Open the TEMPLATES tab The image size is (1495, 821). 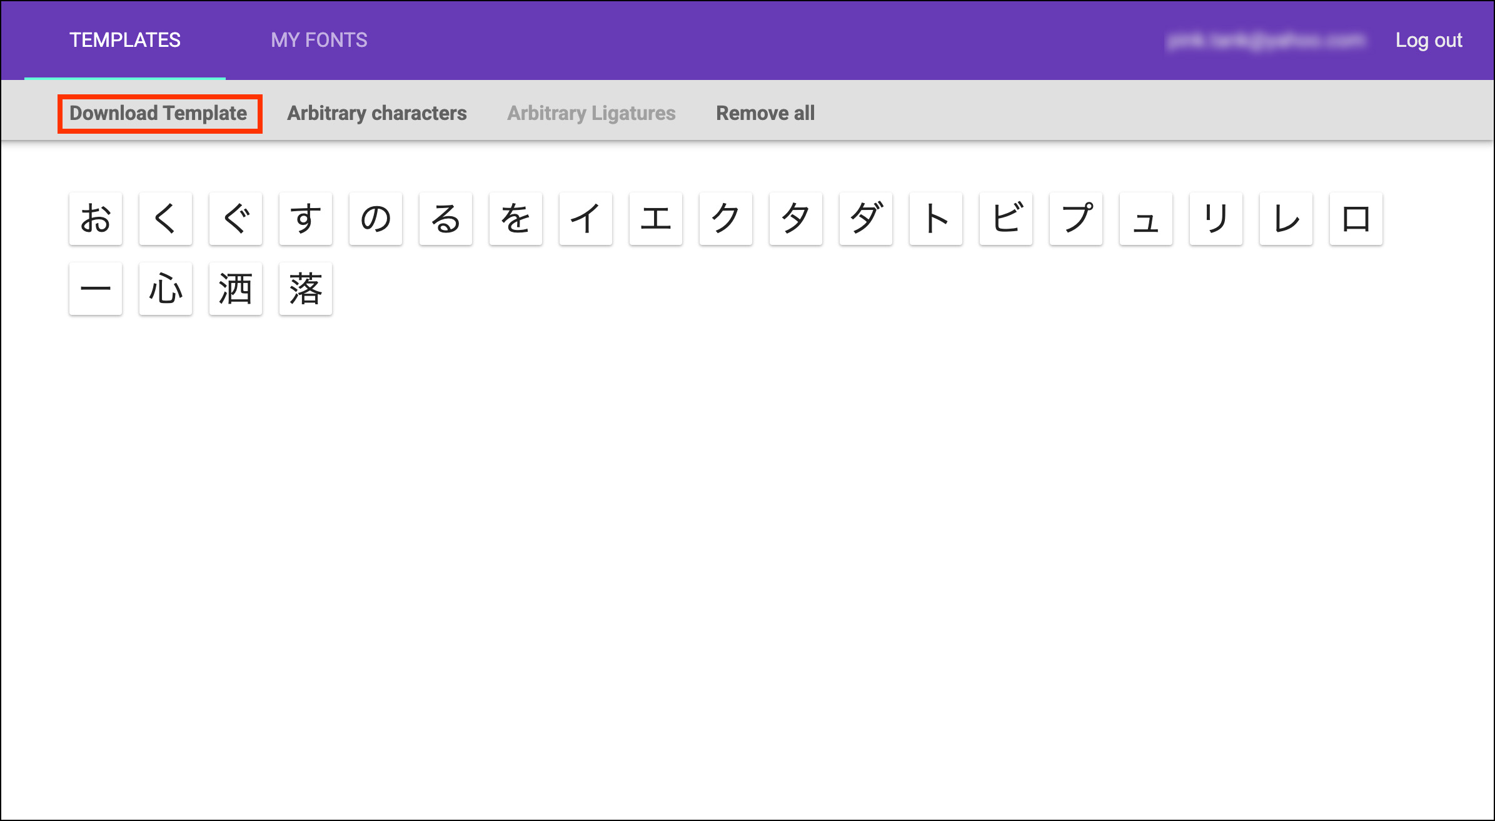(x=125, y=41)
